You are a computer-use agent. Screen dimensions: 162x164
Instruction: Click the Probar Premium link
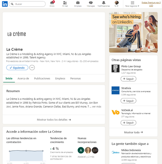coord(151,4)
